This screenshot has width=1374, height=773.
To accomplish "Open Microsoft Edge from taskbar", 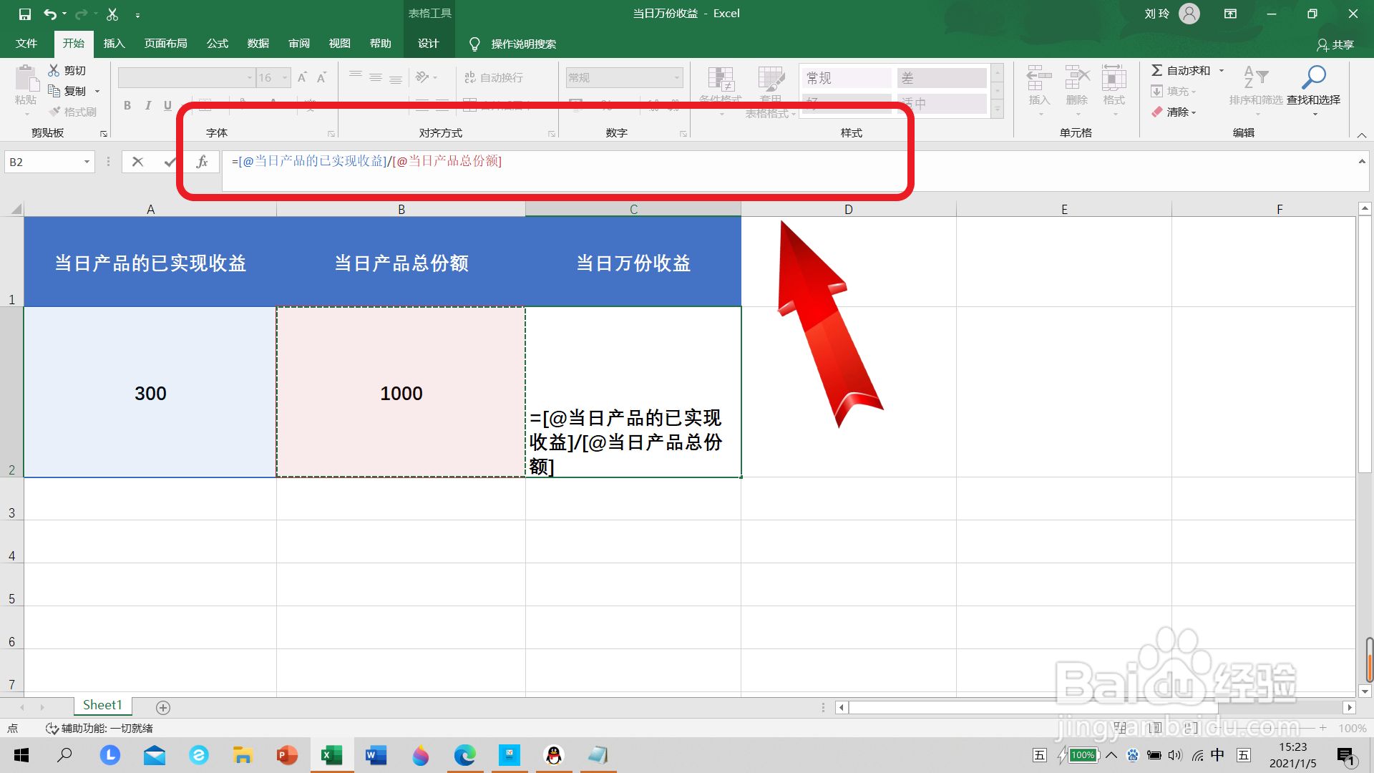I will pyautogui.click(x=464, y=755).
